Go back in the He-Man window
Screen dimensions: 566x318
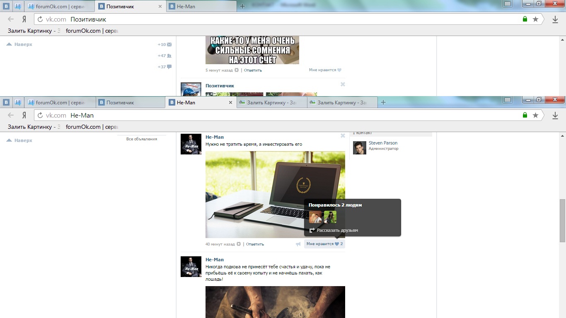click(x=11, y=115)
